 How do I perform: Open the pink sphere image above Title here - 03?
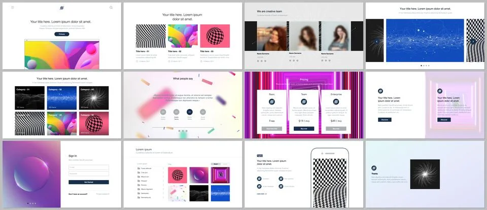[x=215, y=36]
